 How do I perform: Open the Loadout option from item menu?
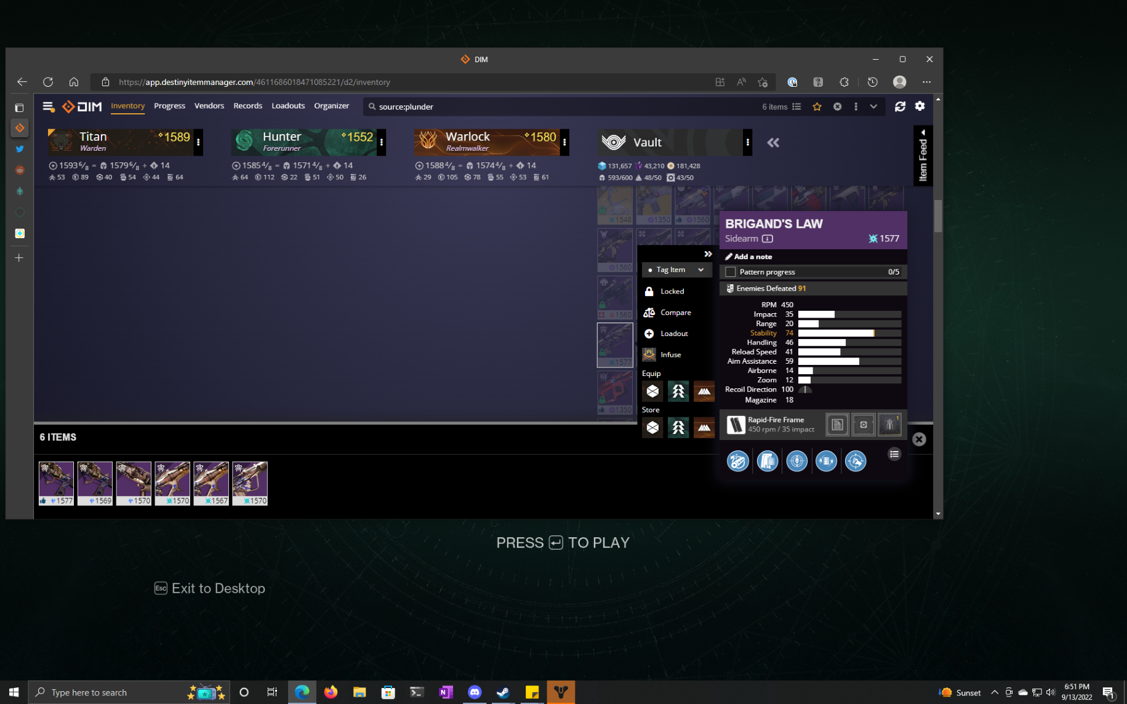click(672, 334)
